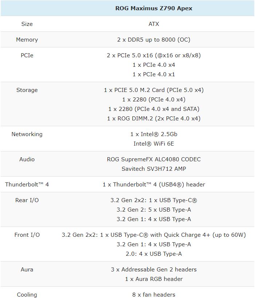
Task: Click the ATX size value
Action: (154, 24)
